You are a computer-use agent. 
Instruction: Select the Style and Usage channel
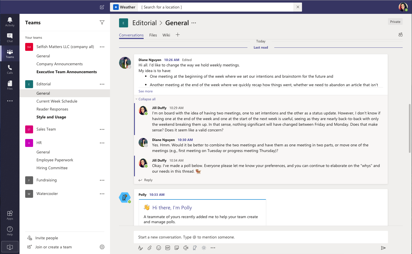click(51, 117)
